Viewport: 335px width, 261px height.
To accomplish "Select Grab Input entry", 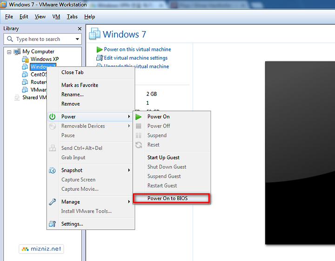I will tap(91, 157).
